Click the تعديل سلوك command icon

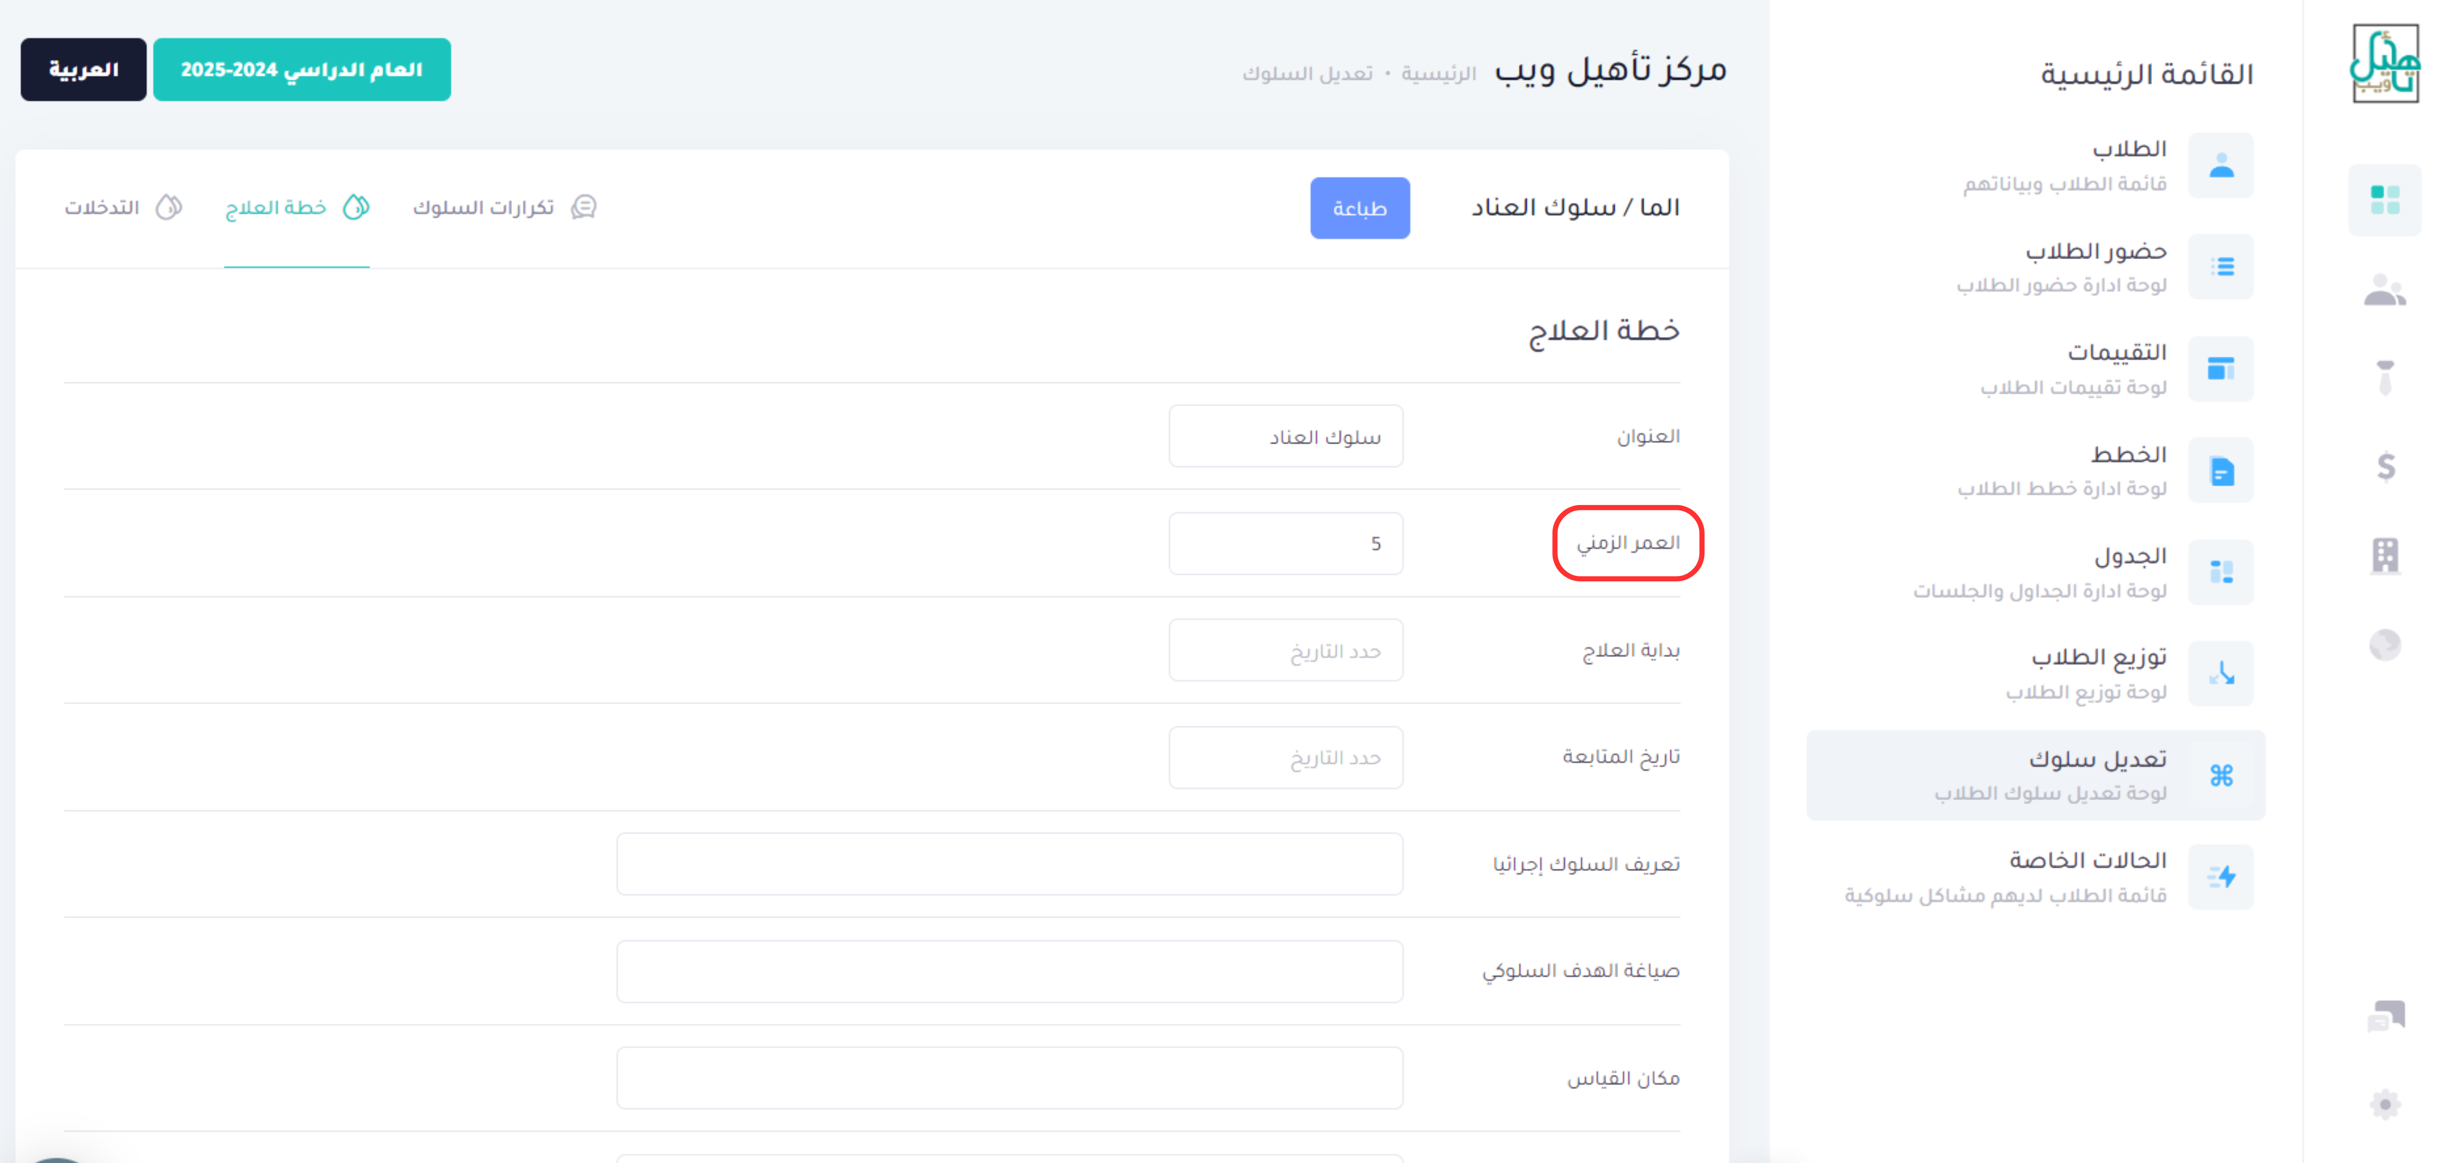point(2221,775)
